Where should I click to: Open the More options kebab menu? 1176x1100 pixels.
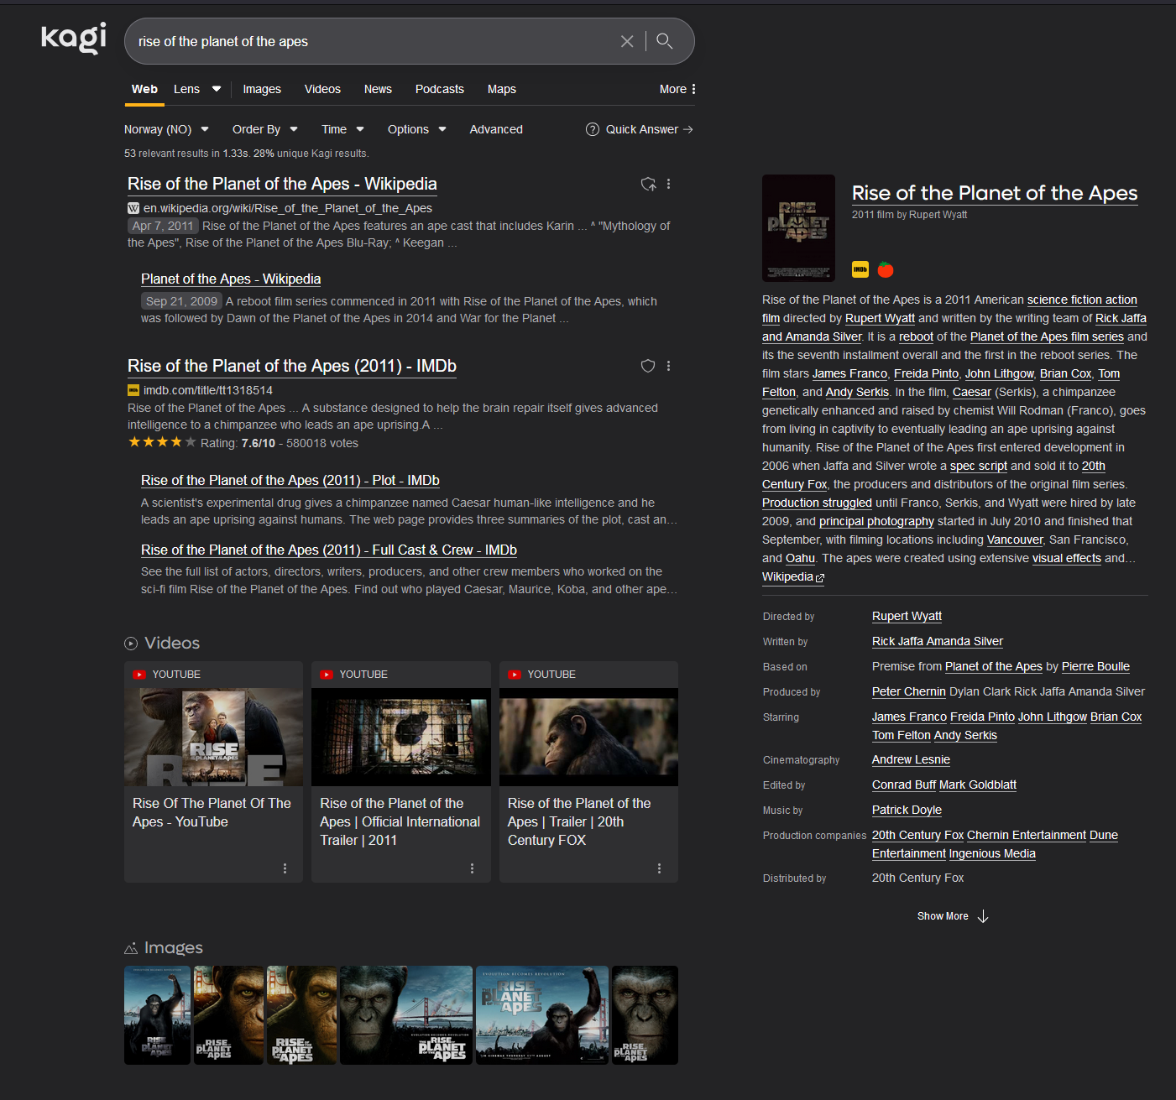pos(693,89)
